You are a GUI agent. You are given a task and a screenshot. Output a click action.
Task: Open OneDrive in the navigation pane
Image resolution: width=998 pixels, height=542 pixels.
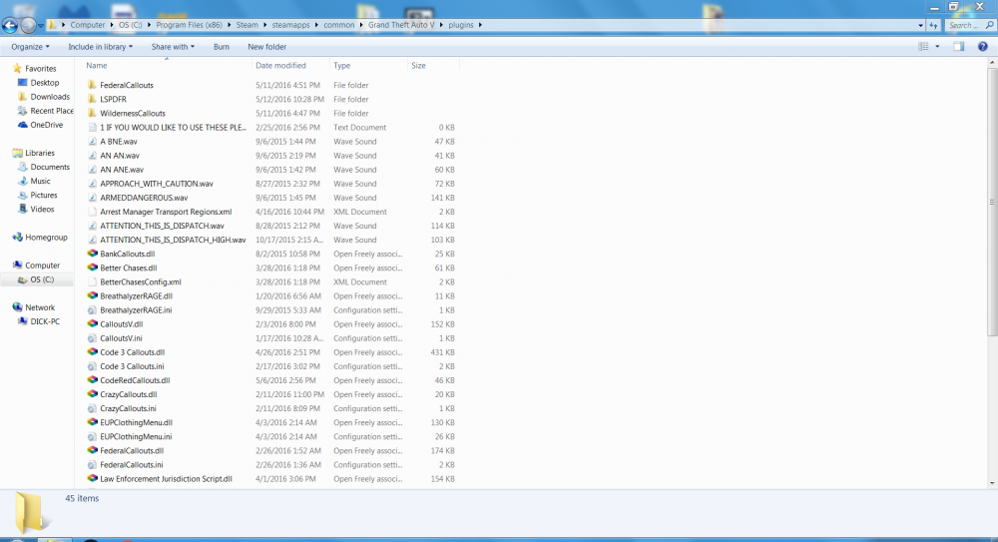click(x=47, y=125)
